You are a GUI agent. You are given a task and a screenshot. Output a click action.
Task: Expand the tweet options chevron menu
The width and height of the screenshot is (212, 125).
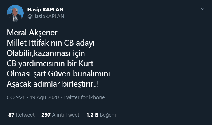tap(202, 9)
